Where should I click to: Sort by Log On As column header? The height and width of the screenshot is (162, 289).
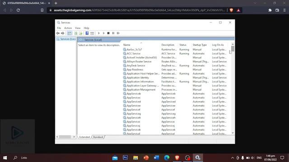tap(218, 45)
